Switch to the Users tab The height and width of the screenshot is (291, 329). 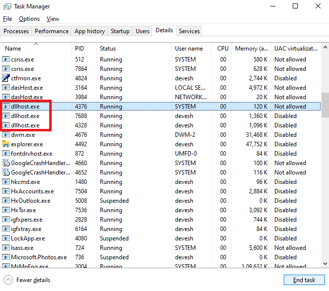[143, 31]
